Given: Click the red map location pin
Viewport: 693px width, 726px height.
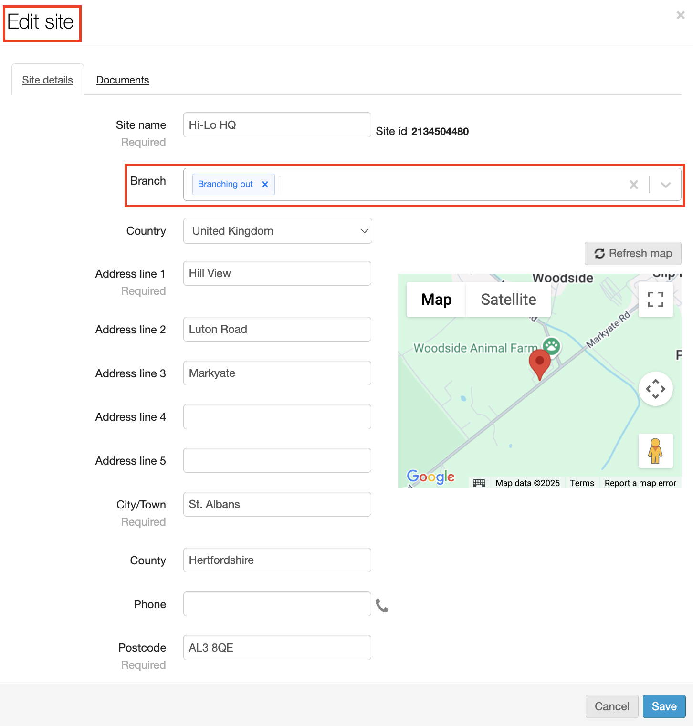Looking at the screenshot, I should point(539,363).
